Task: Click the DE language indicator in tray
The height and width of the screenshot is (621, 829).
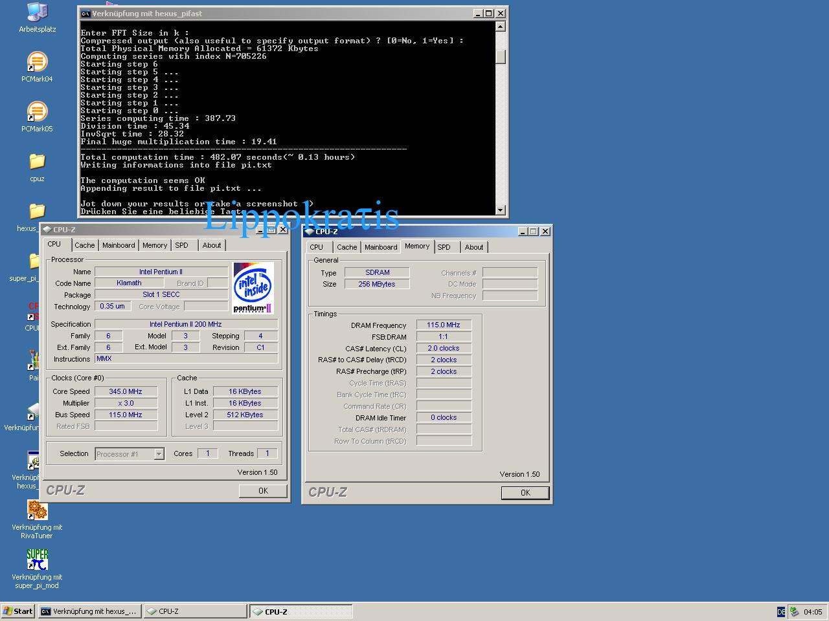Action: (x=781, y=611)
